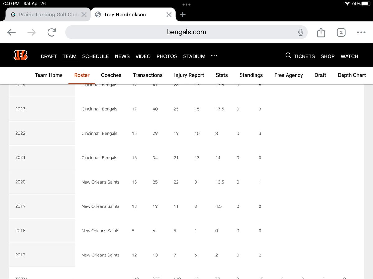Open the DRAFT menu item

[49, 56]
